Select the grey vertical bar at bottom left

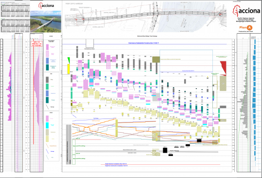(x=69, y=144)
